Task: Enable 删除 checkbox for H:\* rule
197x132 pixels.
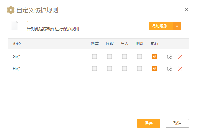Action: pos(139,69)
